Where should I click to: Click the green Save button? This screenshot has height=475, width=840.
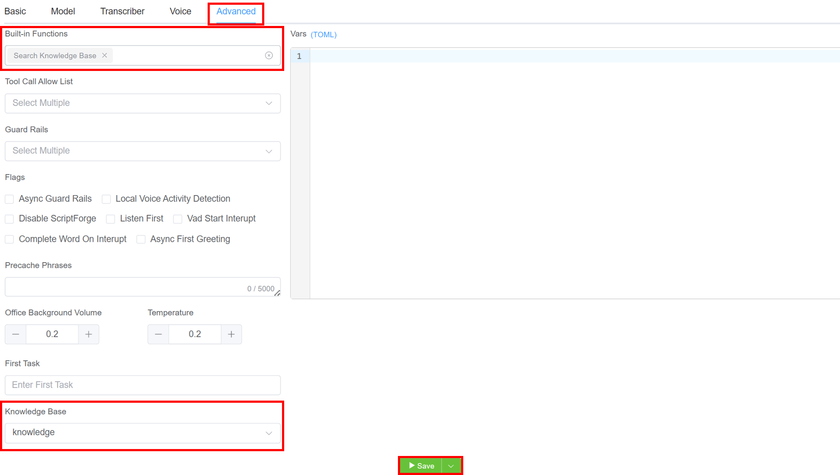pyautogui.click(x=421, y=466)
